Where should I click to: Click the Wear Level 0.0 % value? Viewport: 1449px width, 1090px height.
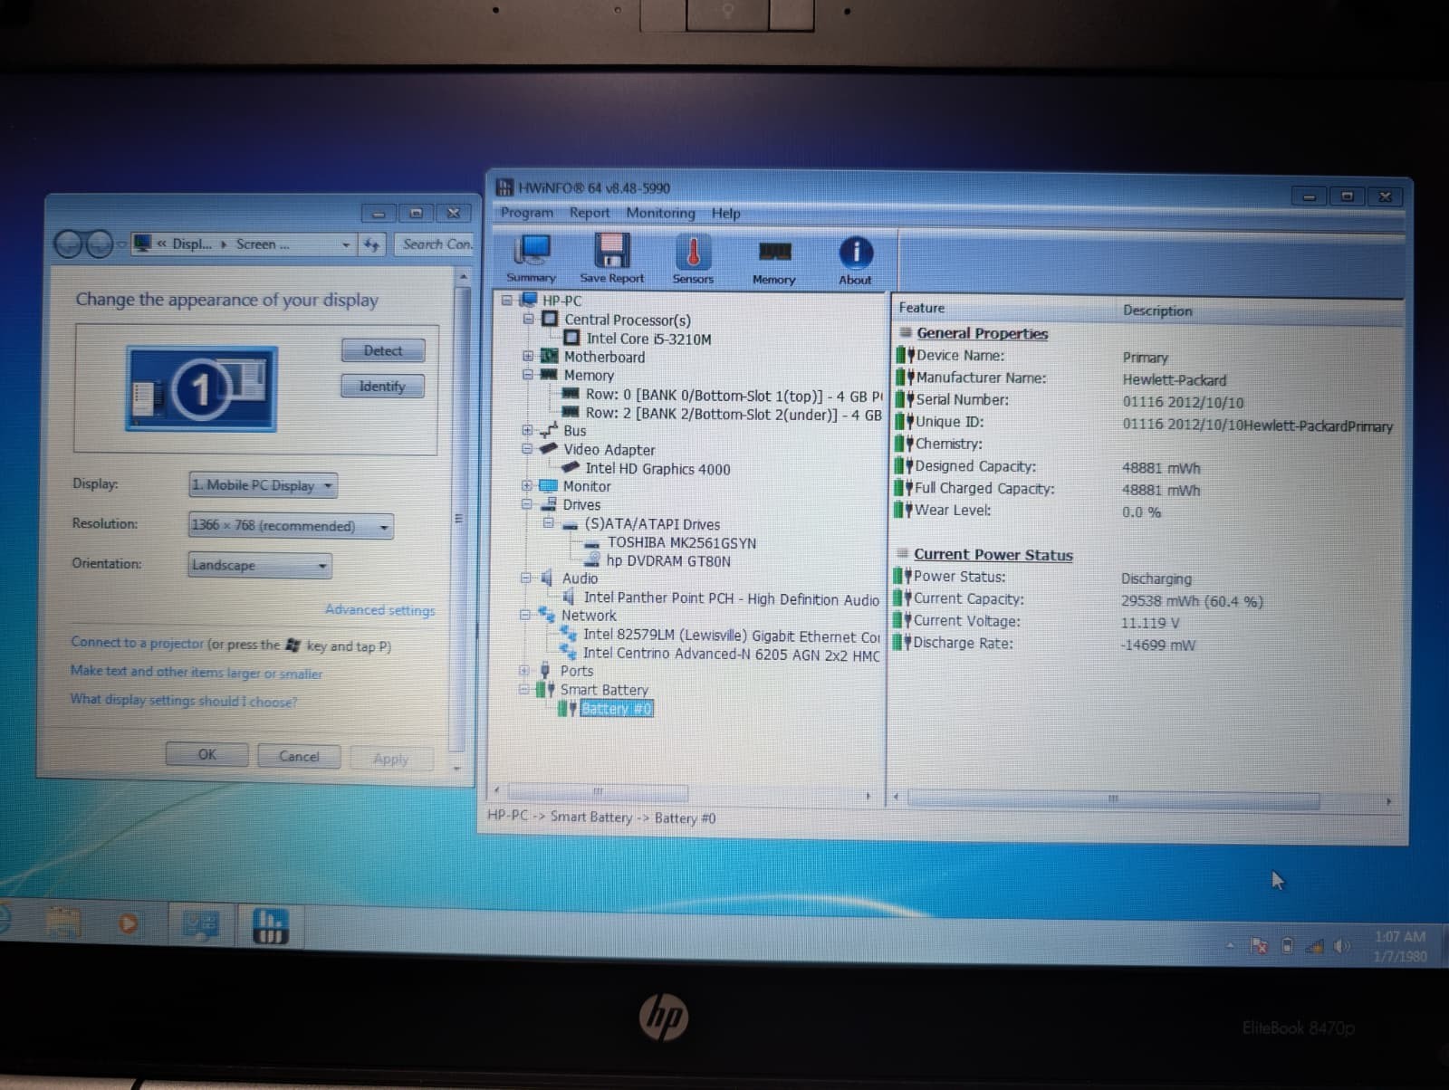pos(1141,512)
